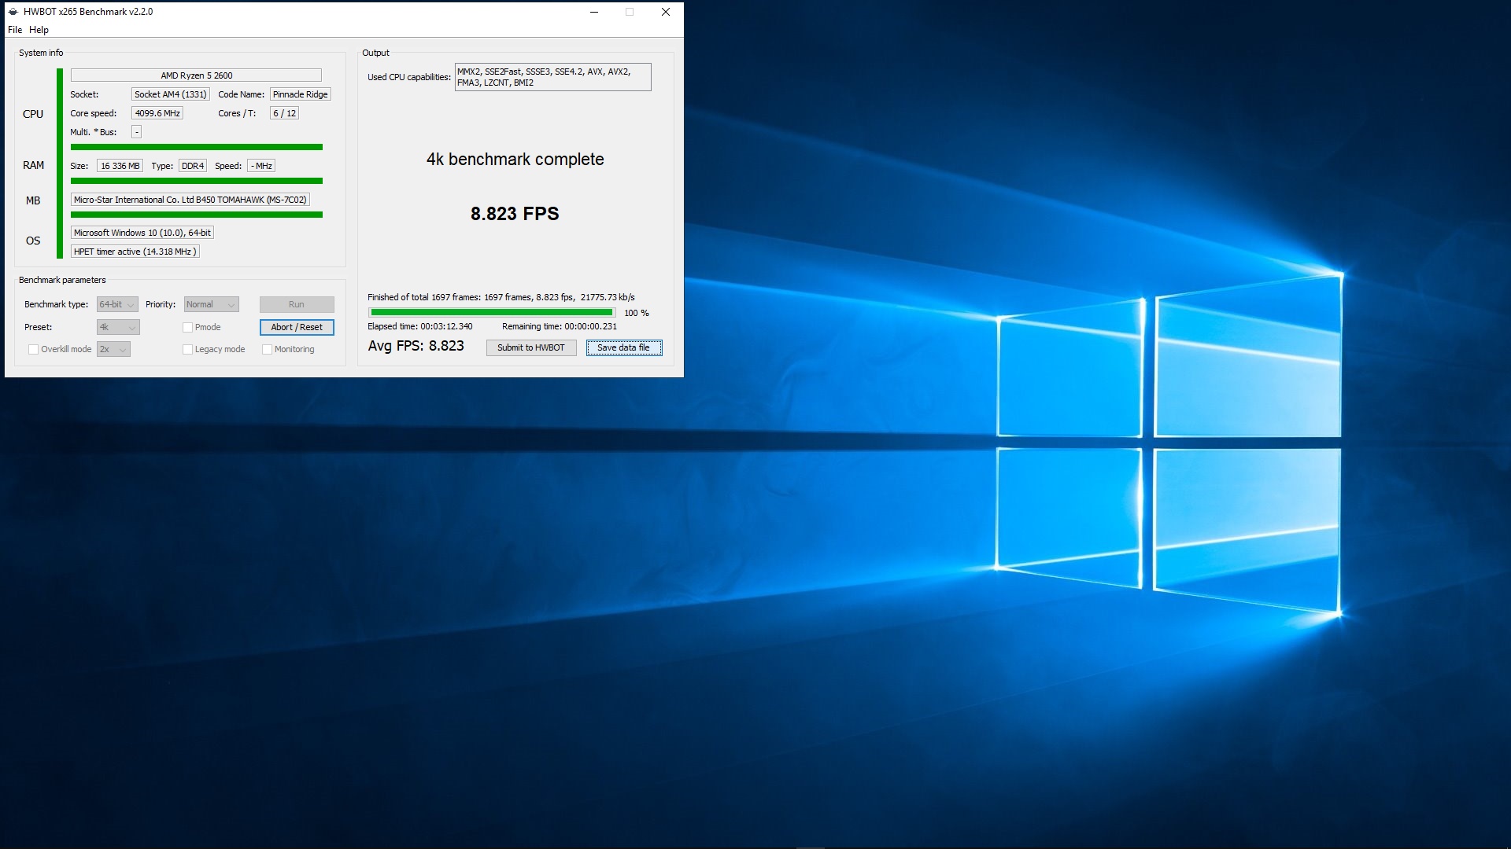This screenshot has height=849, width=1511.
Task: Click the Elapsed time 00:03:12.340 text
Action: coord(420,326)
